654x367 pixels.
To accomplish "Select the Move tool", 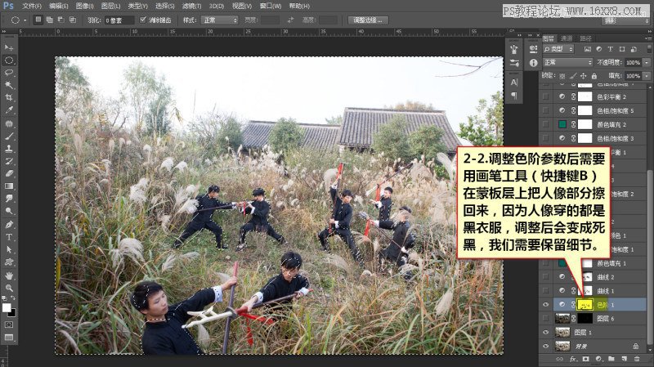I will (x=9, y=47).
